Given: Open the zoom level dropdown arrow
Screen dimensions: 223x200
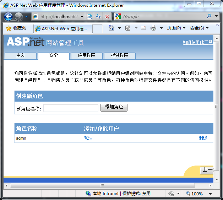Looking at the screenshot, I should (210, 194).
